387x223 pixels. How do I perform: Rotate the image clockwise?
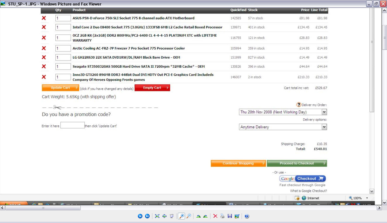pos(198,216)
